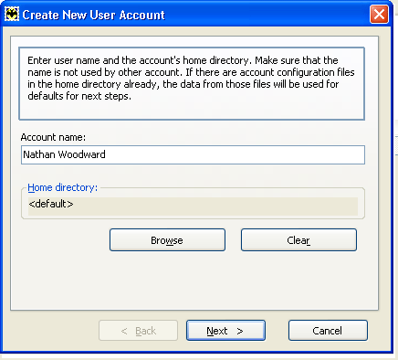Image resolution: width=398 pixels, height=360 pixels.
Task: Click the <default> home directory field
Action: (x=193, y=206)
